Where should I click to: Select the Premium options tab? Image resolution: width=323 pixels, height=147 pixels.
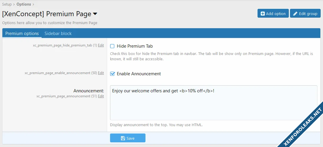[x=22, y=34]
